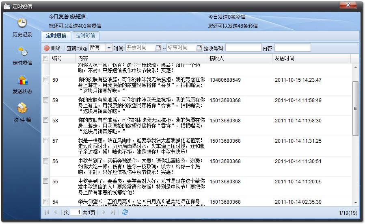Screen dimensions: 365x224
Task: Switch to the 定时彩信 tab
Action: click(85, 36)
